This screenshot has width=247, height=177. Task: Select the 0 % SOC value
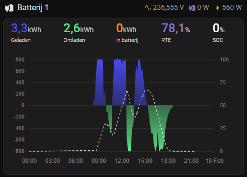(x=219, y=28)
